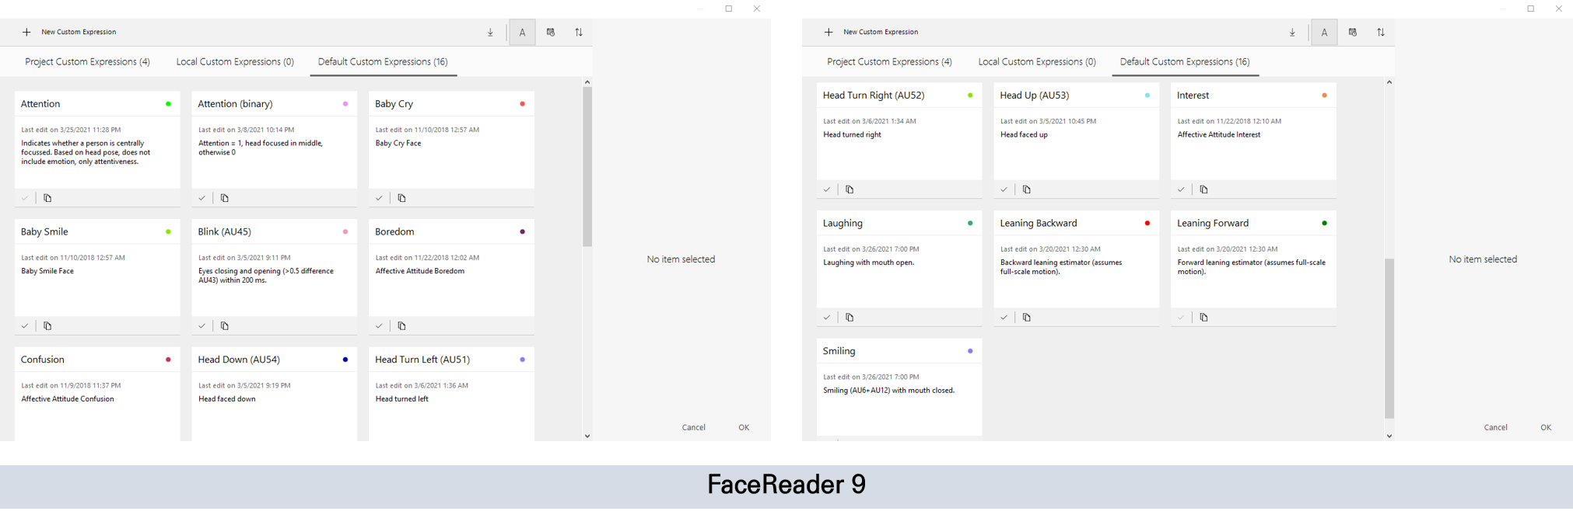Click the sort-by-date calendar icon in left window
This screenshot has height=518, width=1573.
(x=551, y=33)
